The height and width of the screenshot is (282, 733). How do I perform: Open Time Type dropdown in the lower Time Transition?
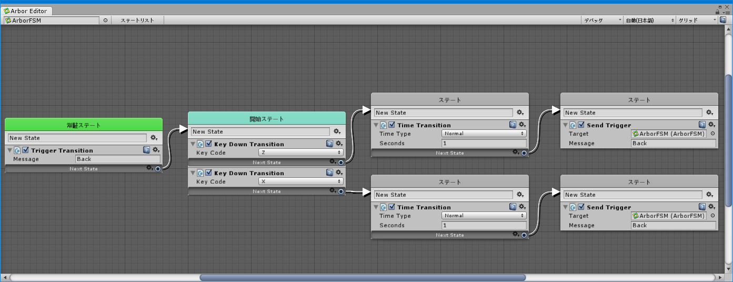coord(484,216)
